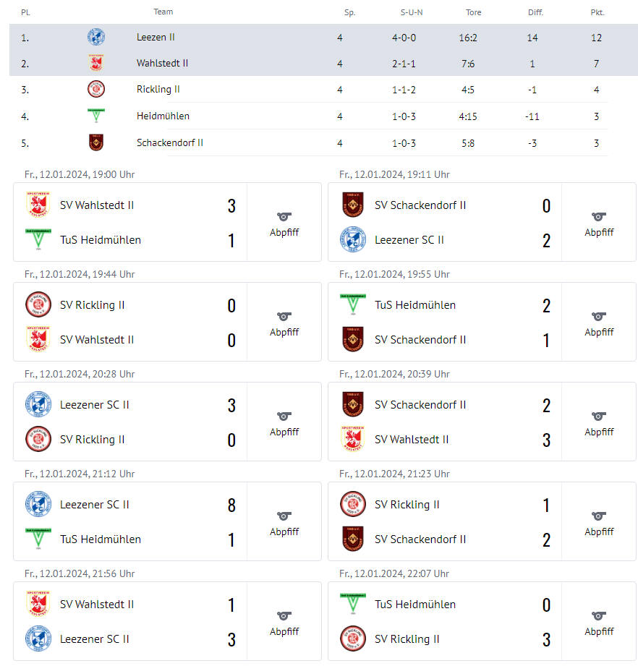638x666 pixels.
Task: Open the Heidmühlen team link in standings
Action: 163,116
